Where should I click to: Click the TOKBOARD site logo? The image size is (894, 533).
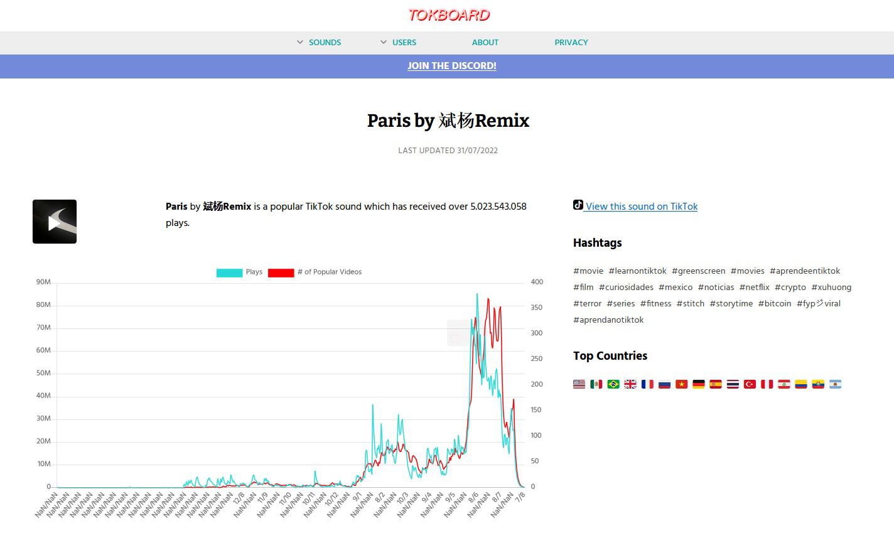[x=449, y=15]
